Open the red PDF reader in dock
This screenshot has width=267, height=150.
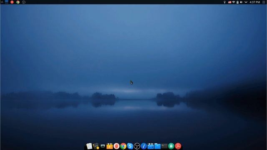178,146
